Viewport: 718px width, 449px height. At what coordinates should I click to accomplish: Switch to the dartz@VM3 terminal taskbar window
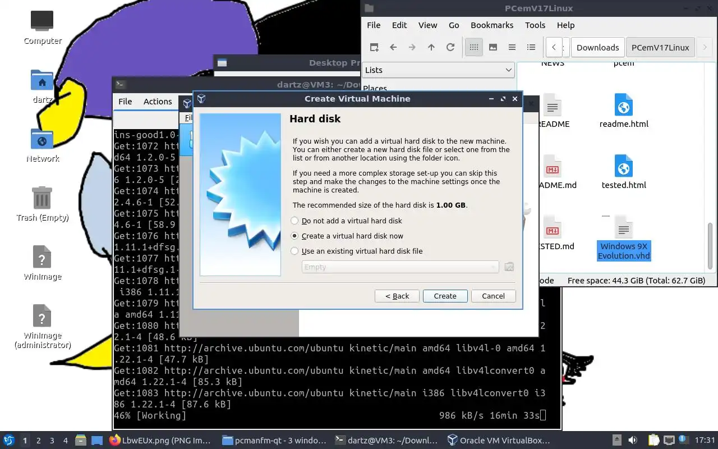386,441
